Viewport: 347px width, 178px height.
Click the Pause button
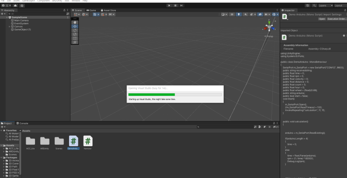coord(175,6)
